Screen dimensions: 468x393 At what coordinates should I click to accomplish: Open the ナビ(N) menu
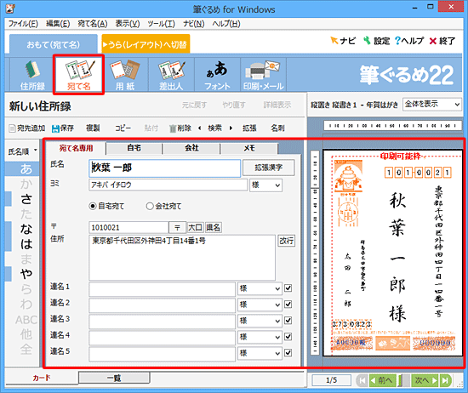coord(194,24)
